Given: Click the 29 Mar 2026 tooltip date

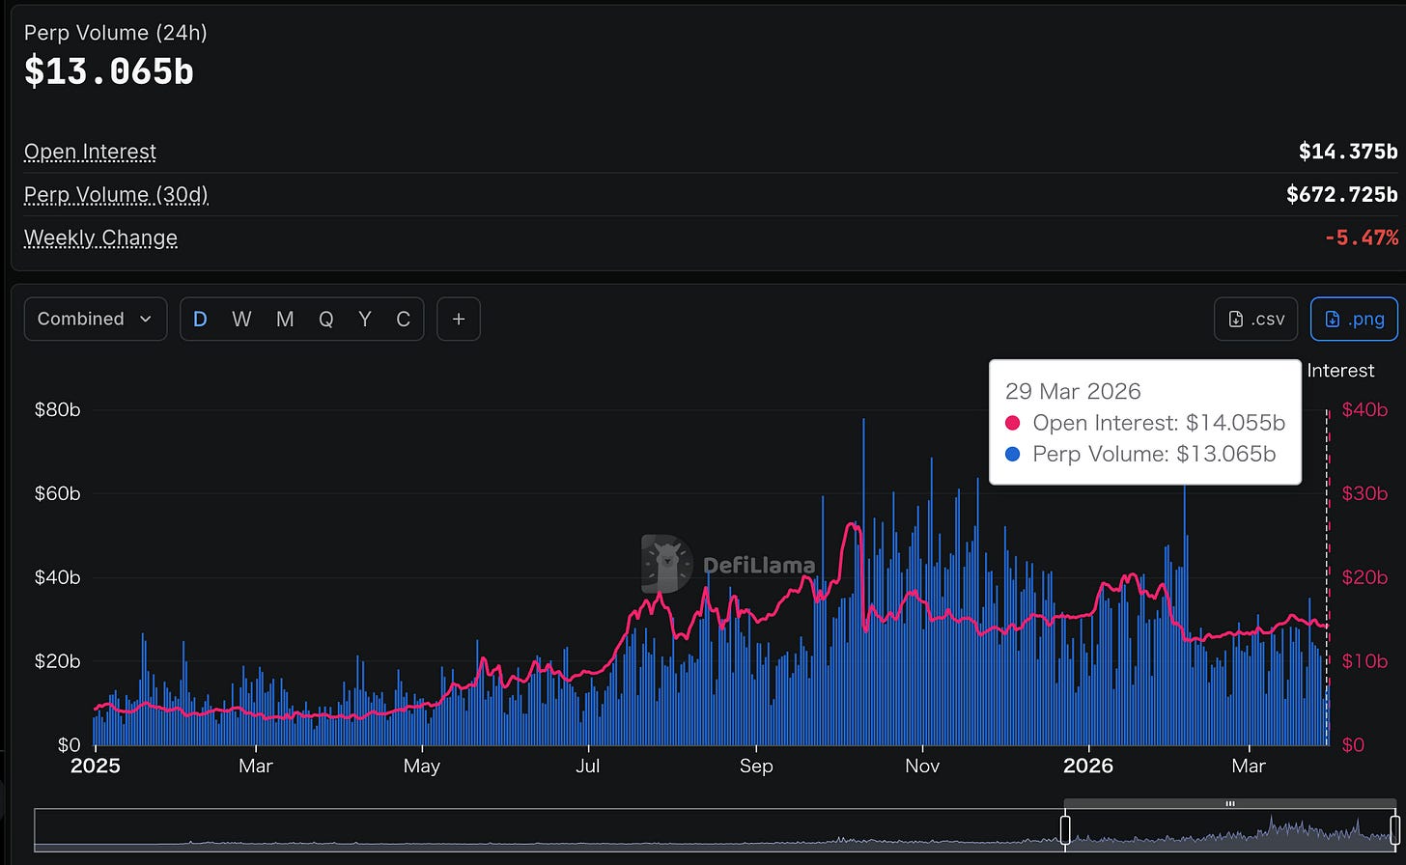Looking at the screenshot, I should pyautogui.click(x=1073, y=391).
